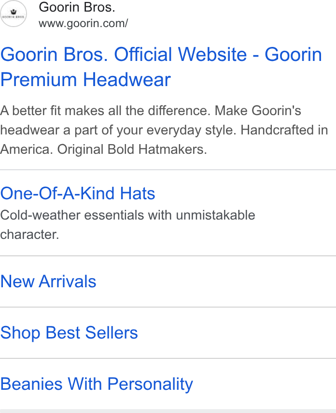
Task: Open the Beanies With Personality link
Action: (97, 384)
